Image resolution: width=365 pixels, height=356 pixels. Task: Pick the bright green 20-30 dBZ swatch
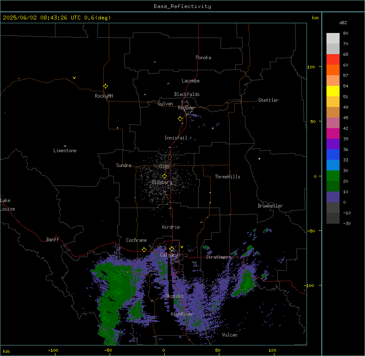tap(333, 176)
